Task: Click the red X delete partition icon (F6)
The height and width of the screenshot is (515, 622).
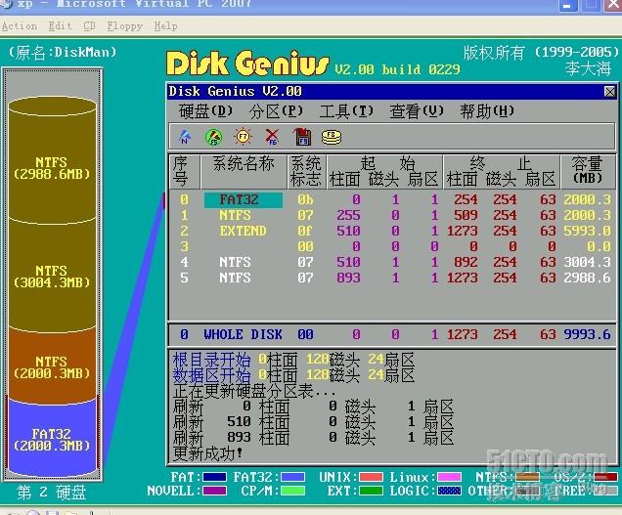Action: coord(272,137)
